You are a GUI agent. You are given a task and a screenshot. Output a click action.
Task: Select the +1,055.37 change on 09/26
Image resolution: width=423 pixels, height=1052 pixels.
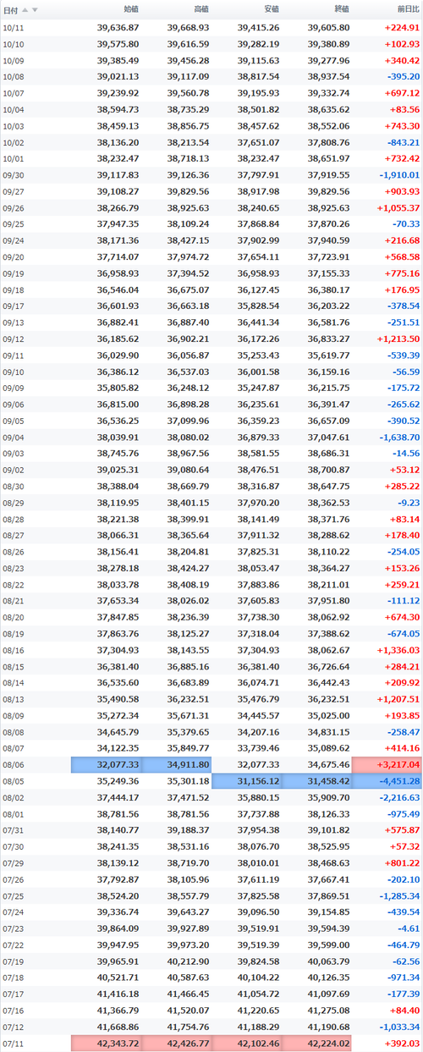pos(397,207)
